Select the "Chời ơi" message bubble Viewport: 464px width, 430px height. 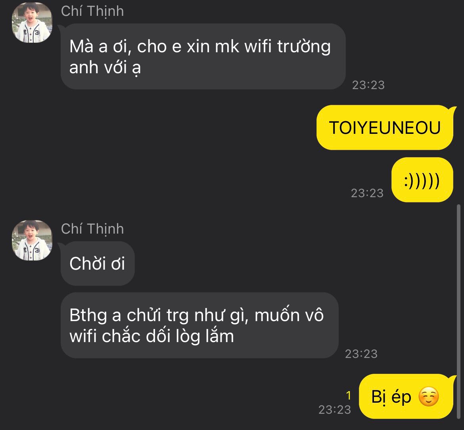tap(97, 264)
